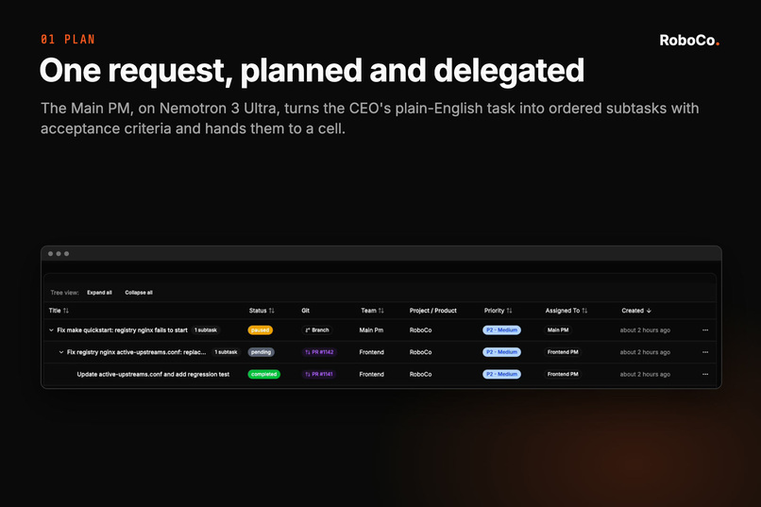This screenshot has height=507, width=761.
Task: Click the RoboCo logo at top right
Action: tap(689, 41)
